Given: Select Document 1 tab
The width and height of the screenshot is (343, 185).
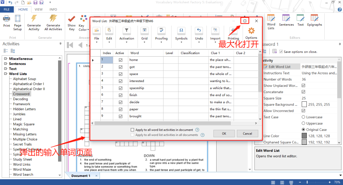Looking at the screenshot, I should tap(81, 175).
